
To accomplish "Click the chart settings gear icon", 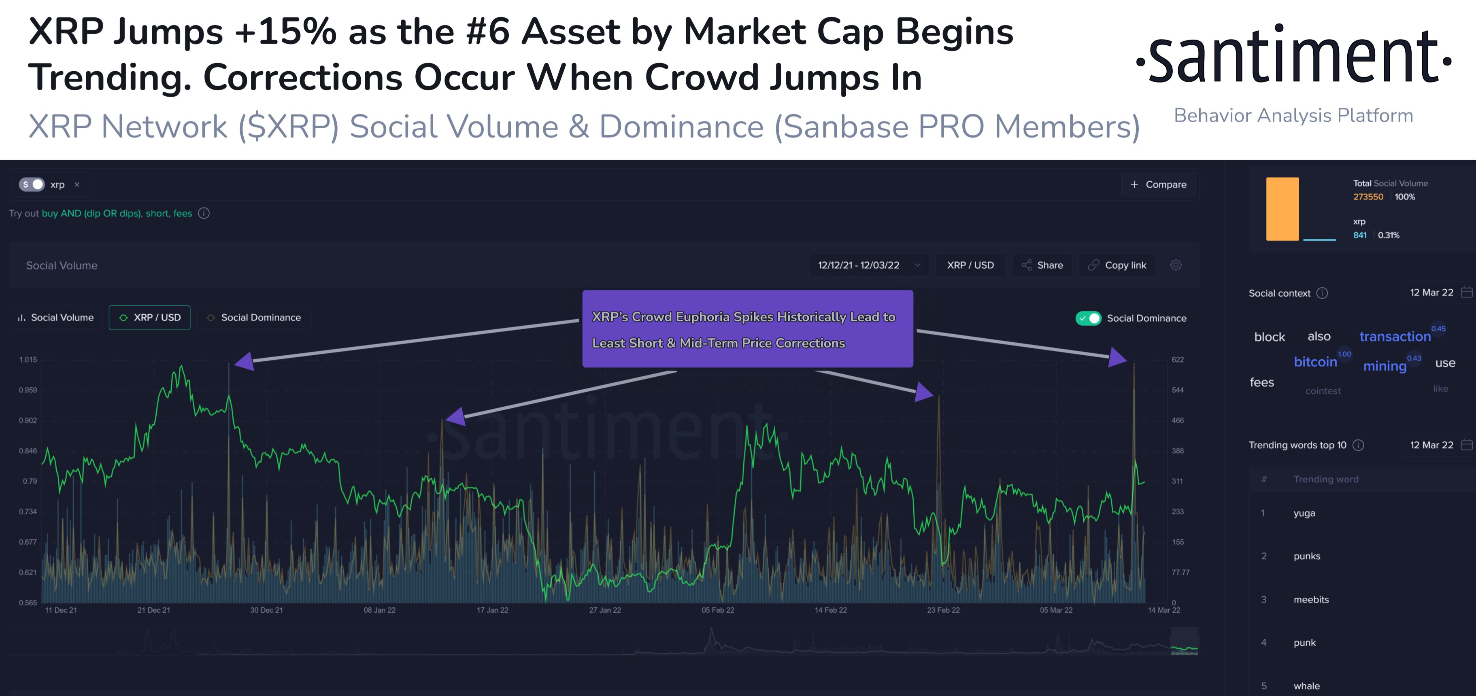I will coord(1176,265).
